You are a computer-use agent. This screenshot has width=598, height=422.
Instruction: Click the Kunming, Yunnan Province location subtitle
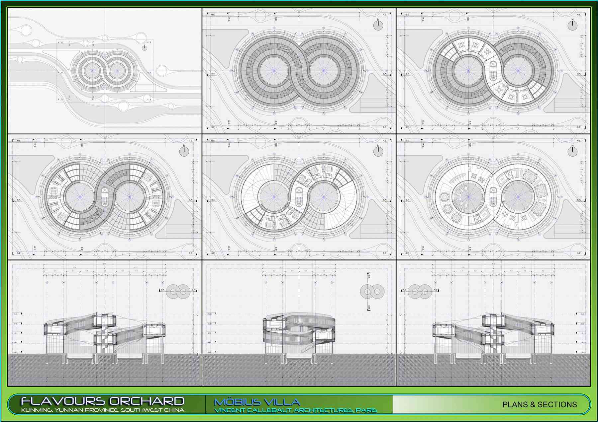(x=102, y=410)
